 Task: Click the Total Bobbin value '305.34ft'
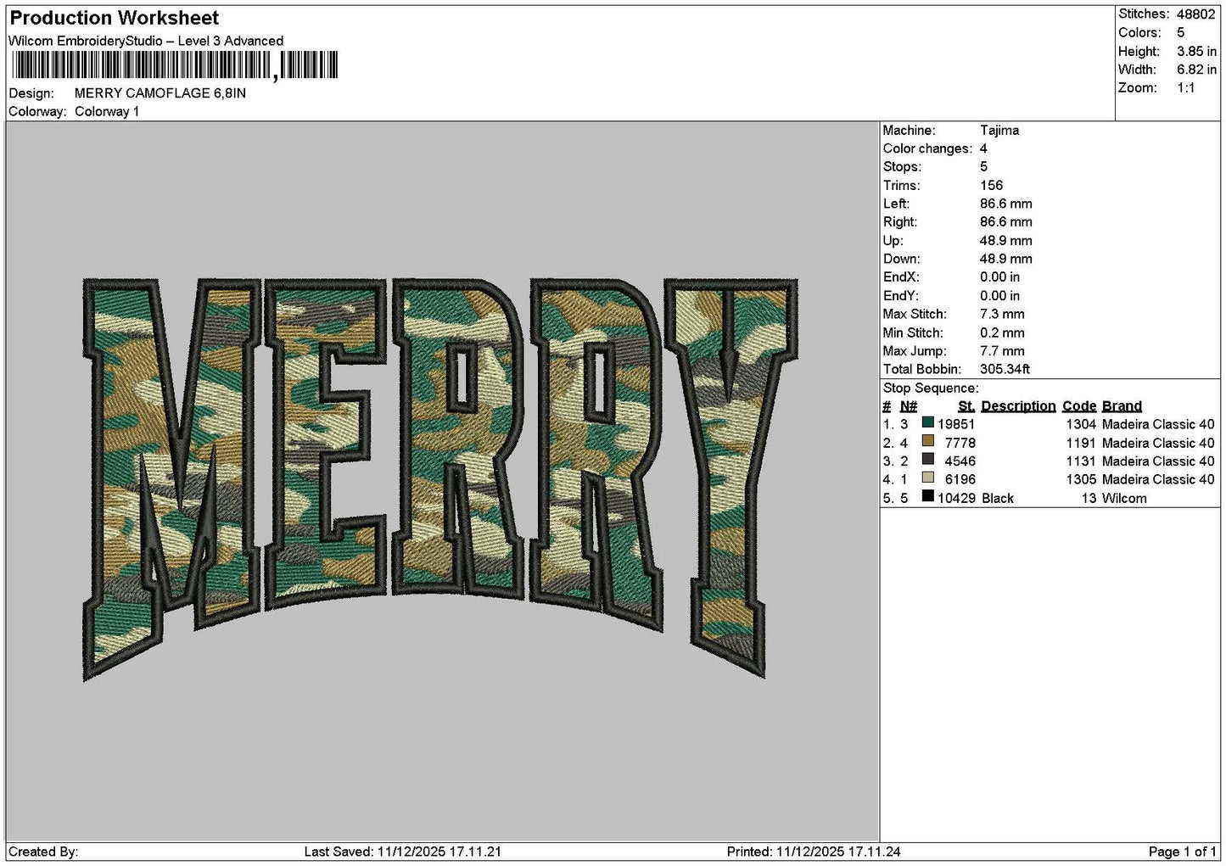(1005, 370)
